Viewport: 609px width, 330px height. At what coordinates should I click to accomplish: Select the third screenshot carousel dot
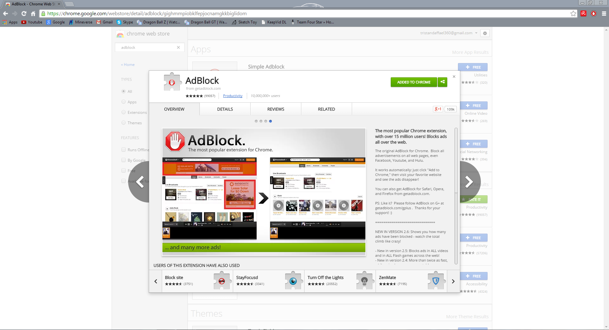pos(265,121)
